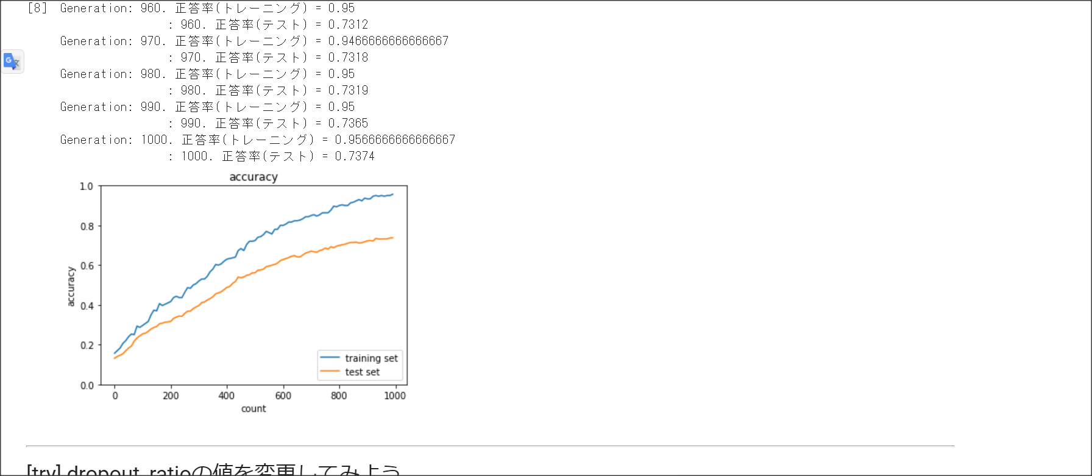Select the 960 test accuracy 0.7312 line

point(268,24)
